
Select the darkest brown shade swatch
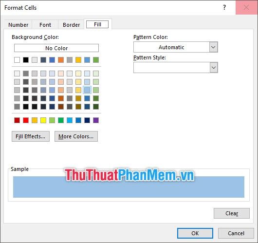pyautogui.click(x=61, y=107)
